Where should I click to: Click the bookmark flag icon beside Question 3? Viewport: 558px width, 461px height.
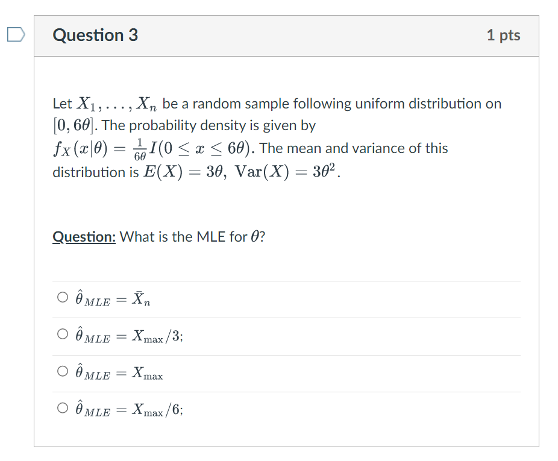(17, 35)
